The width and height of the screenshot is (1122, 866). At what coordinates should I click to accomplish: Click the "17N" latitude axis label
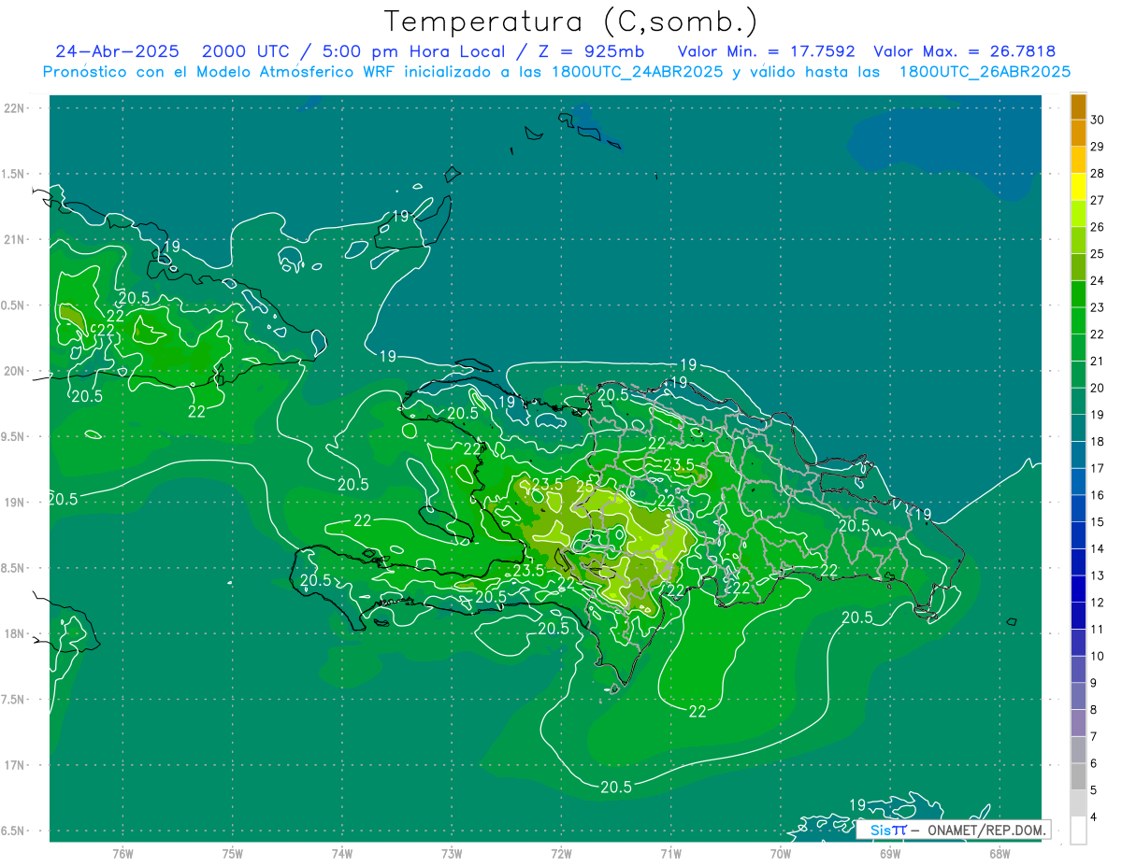[15, 766]
